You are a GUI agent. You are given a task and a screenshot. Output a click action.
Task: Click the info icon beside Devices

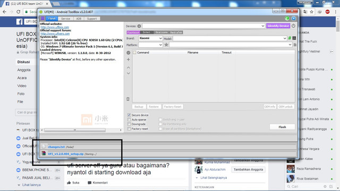point(139,26)
